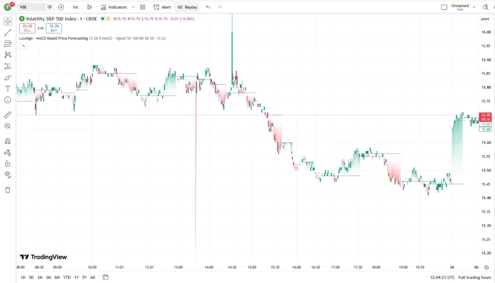Open the emoji icons tool

pyautogui.click(x=8, y=100)
